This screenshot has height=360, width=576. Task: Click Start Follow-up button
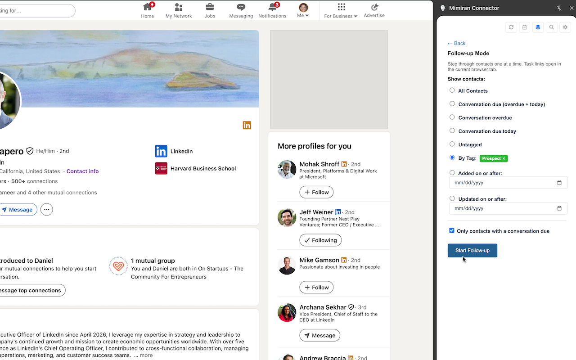(472, 251)
